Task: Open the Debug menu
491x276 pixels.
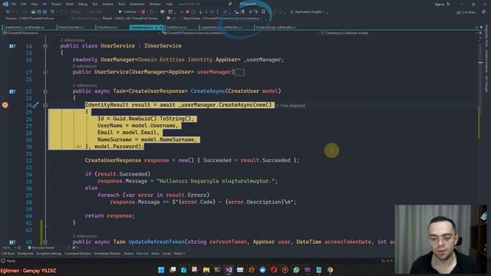Action: click(82, 4)
